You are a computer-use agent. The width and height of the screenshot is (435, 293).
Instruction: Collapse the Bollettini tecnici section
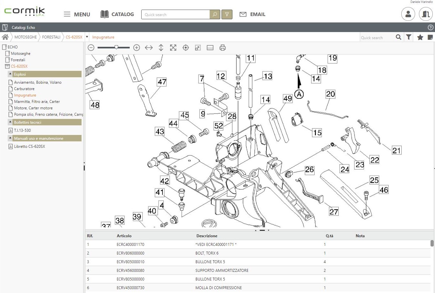[x=10, y=122]
